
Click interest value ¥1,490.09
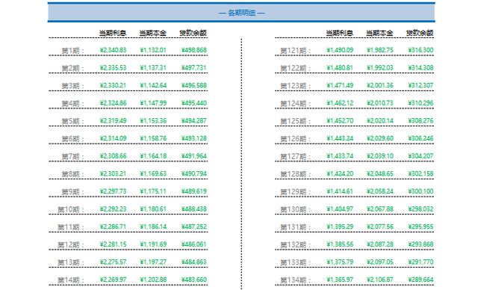point(340,50)
